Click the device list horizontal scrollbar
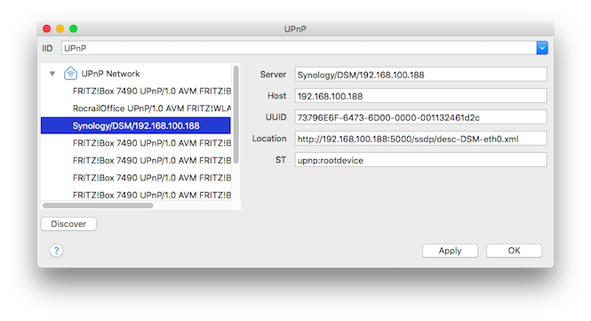The width and height of the screenshot is (591, 321). point(98,205)
